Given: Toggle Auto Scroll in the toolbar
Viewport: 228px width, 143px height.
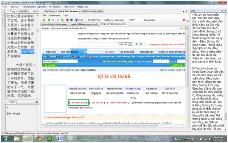Looking at the screenshot, I should (x=69, y=7).
